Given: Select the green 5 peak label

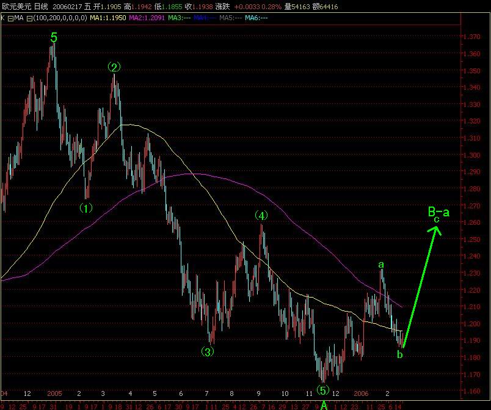Looking at the screenshot, I should pyautogui.click(x=54, y=38).
